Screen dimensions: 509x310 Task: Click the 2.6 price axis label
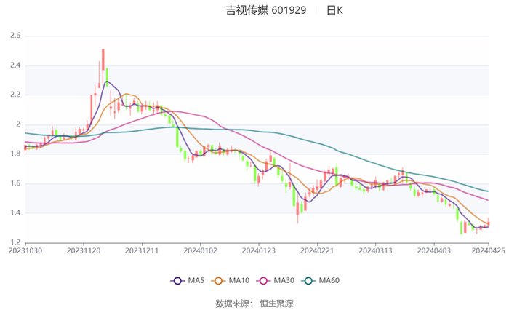coord(15,35)
